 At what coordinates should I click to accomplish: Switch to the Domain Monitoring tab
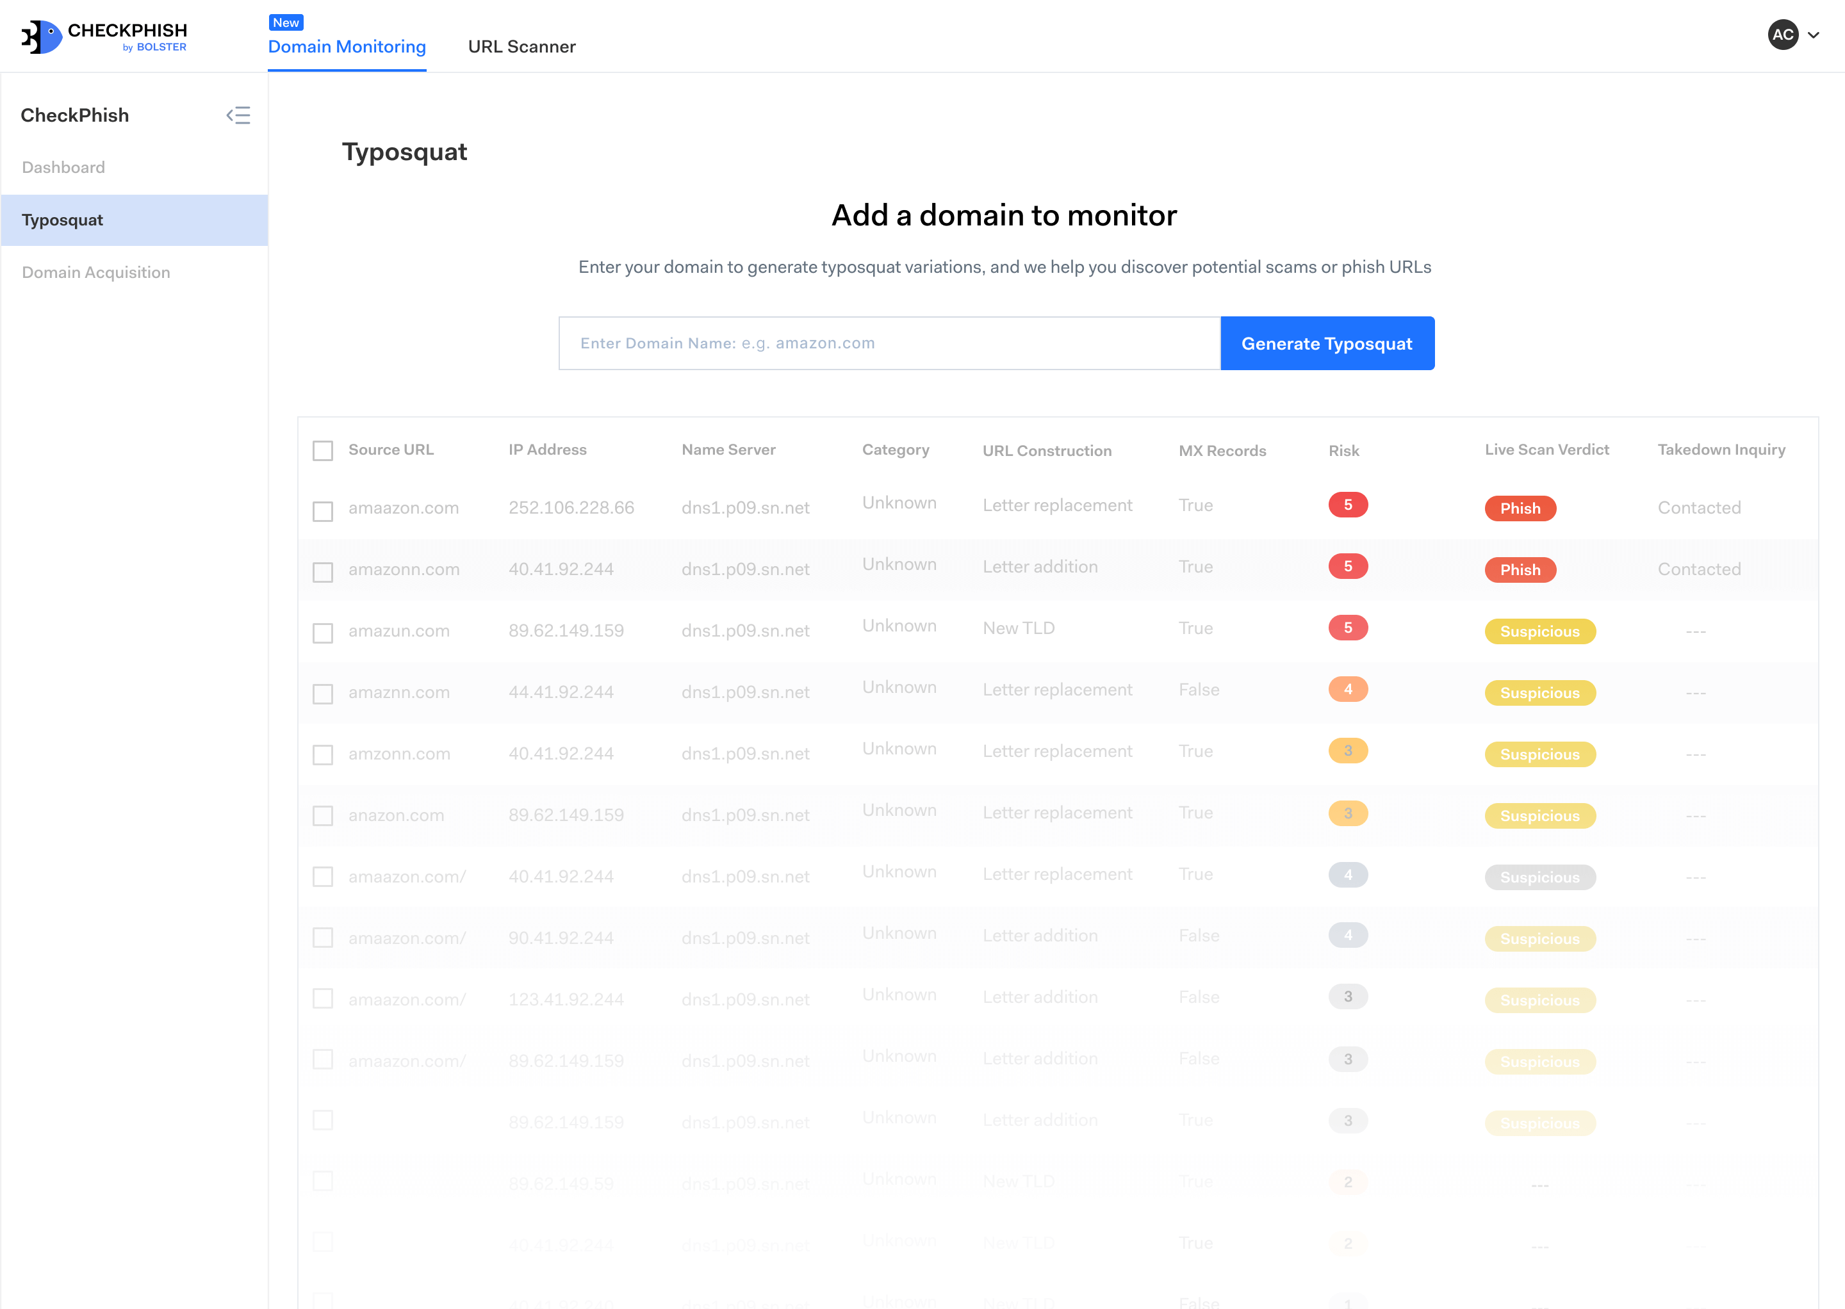tap(347, 47)
